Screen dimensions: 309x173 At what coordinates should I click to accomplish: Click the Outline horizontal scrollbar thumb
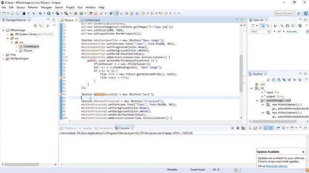pyautogui.click(x=274, y=122)
